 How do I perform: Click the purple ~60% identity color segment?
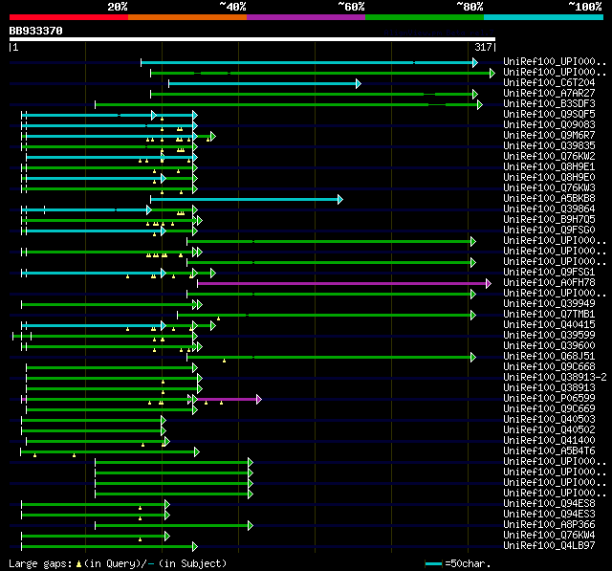(x=306, y=17)
